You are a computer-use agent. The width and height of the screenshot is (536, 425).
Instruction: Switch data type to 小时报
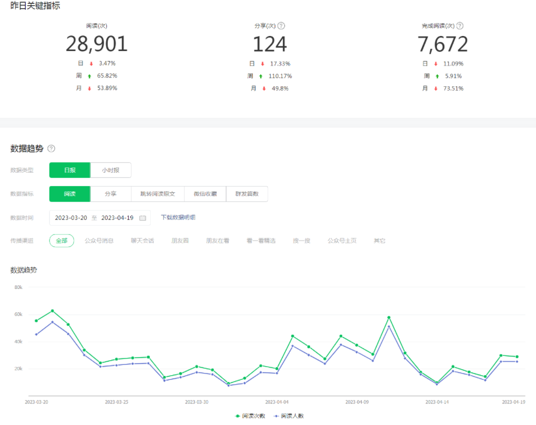pos(111,170)
